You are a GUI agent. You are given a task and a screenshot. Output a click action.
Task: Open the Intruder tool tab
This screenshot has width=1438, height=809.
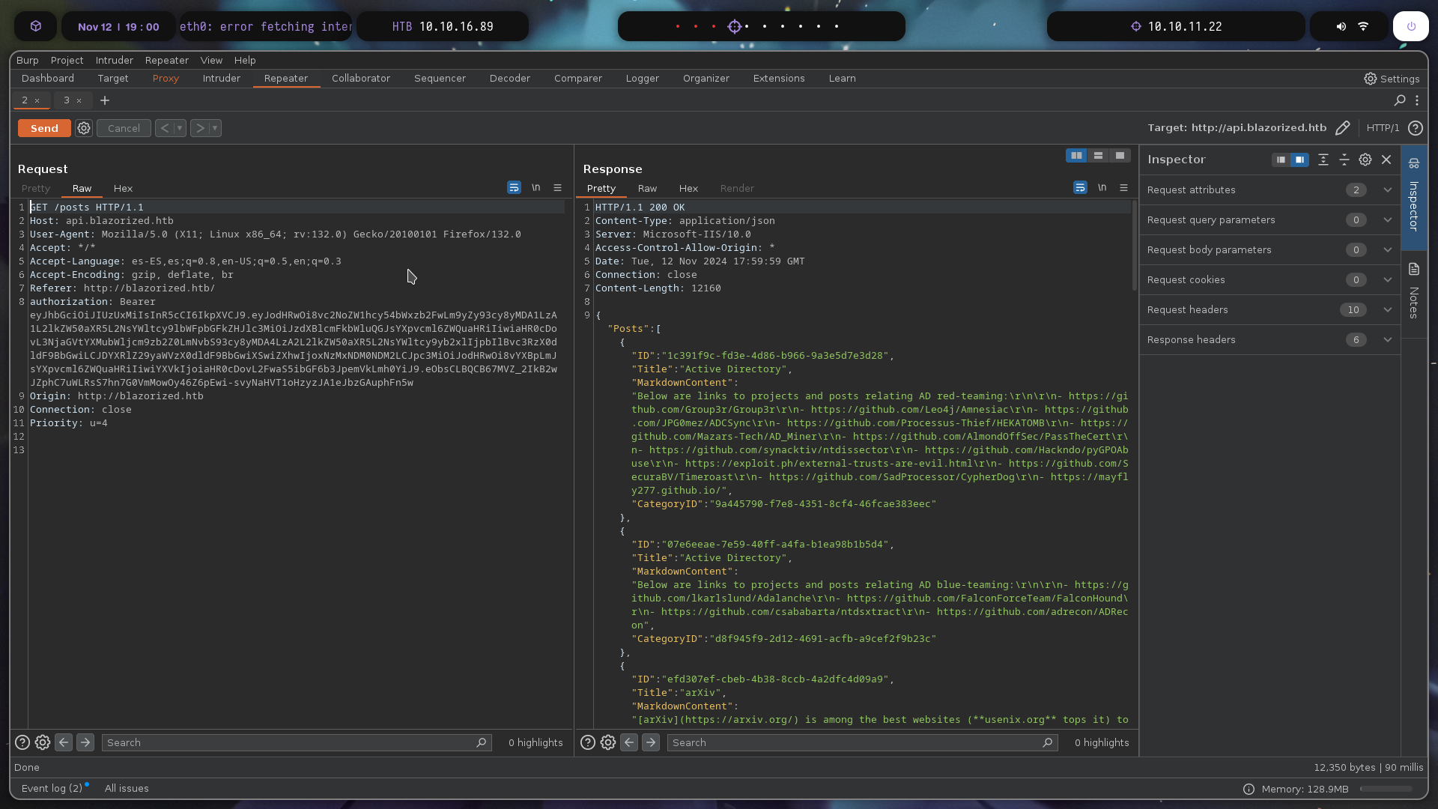coord(222,79)
